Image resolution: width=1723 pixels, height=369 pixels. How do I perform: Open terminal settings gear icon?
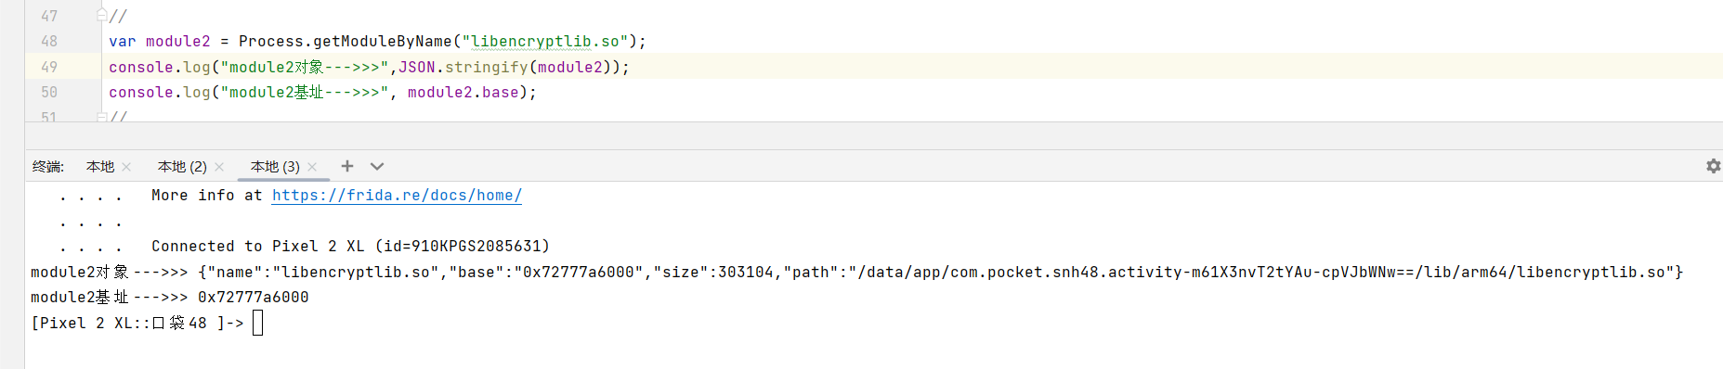(1713, 166)
